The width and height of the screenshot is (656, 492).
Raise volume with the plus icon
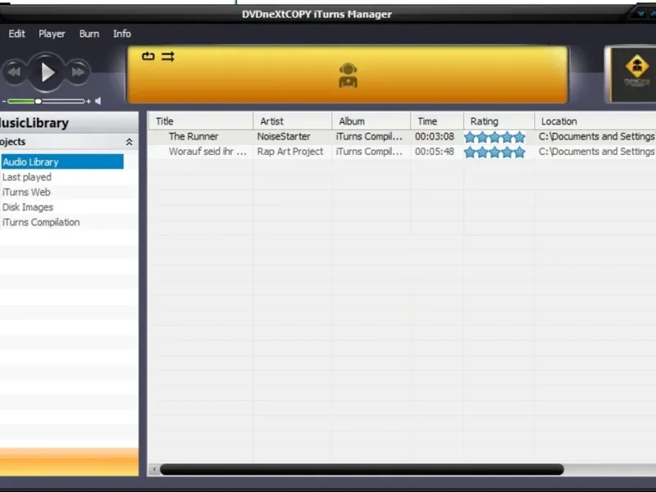[89, 101]
